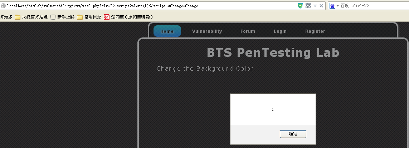Click the green security shield icon
This screenshot has height=148, width=409.
tap(300, 6)
